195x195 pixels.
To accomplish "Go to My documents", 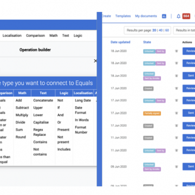I will 146,16.
